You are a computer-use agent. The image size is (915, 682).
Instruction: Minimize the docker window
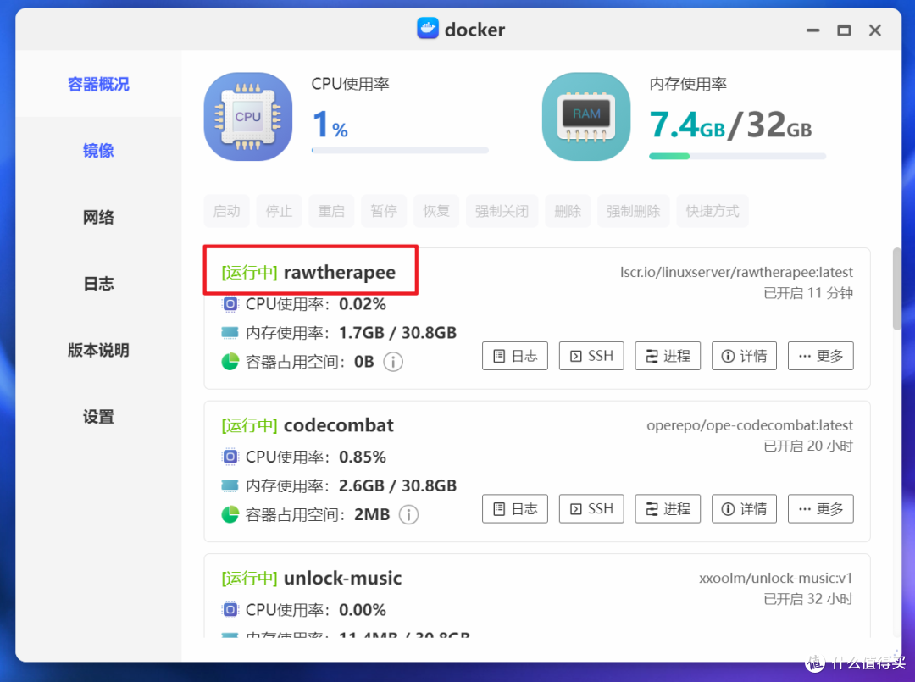point(812,30)
